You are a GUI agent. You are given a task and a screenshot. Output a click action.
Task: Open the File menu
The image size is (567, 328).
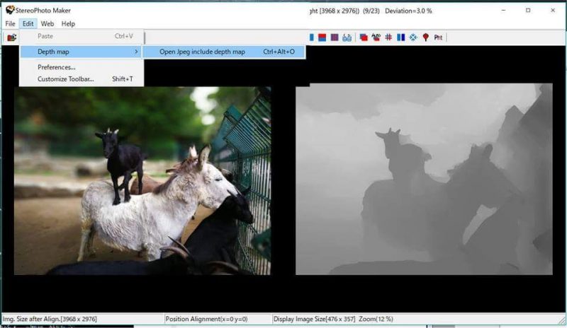(10, 23)
